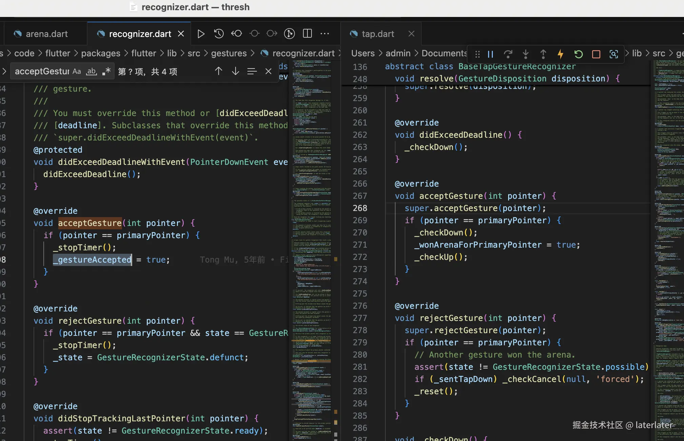The height and width of the screenshot is (441, 684).
Task: Click the green restart debug icon
Action: tap(578, 54)
